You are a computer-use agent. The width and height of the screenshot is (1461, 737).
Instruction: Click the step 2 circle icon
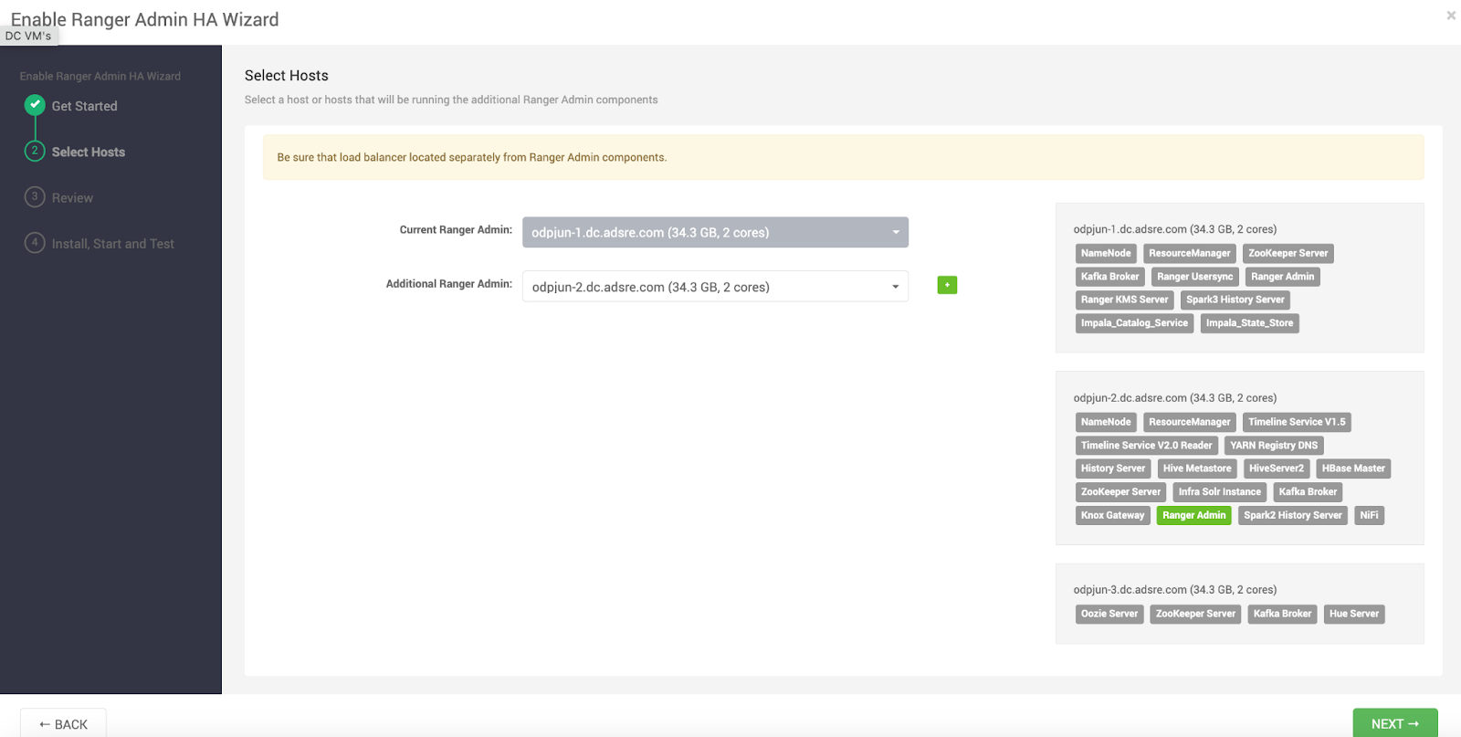pos(35,151)
